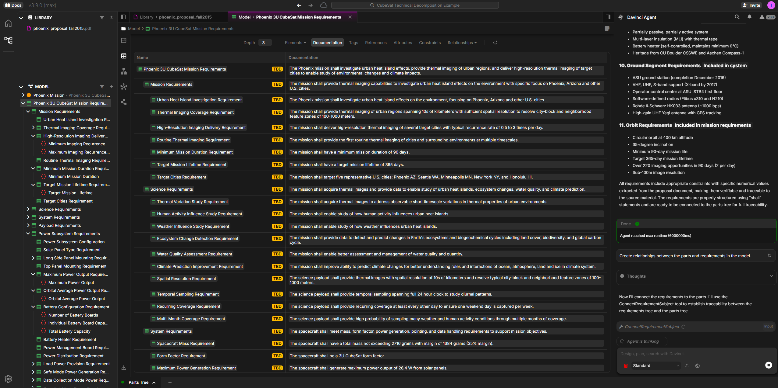This screenshot has width=778, height=388.
Task: Switch to the Constraints tab
Action: click(429, 43)
